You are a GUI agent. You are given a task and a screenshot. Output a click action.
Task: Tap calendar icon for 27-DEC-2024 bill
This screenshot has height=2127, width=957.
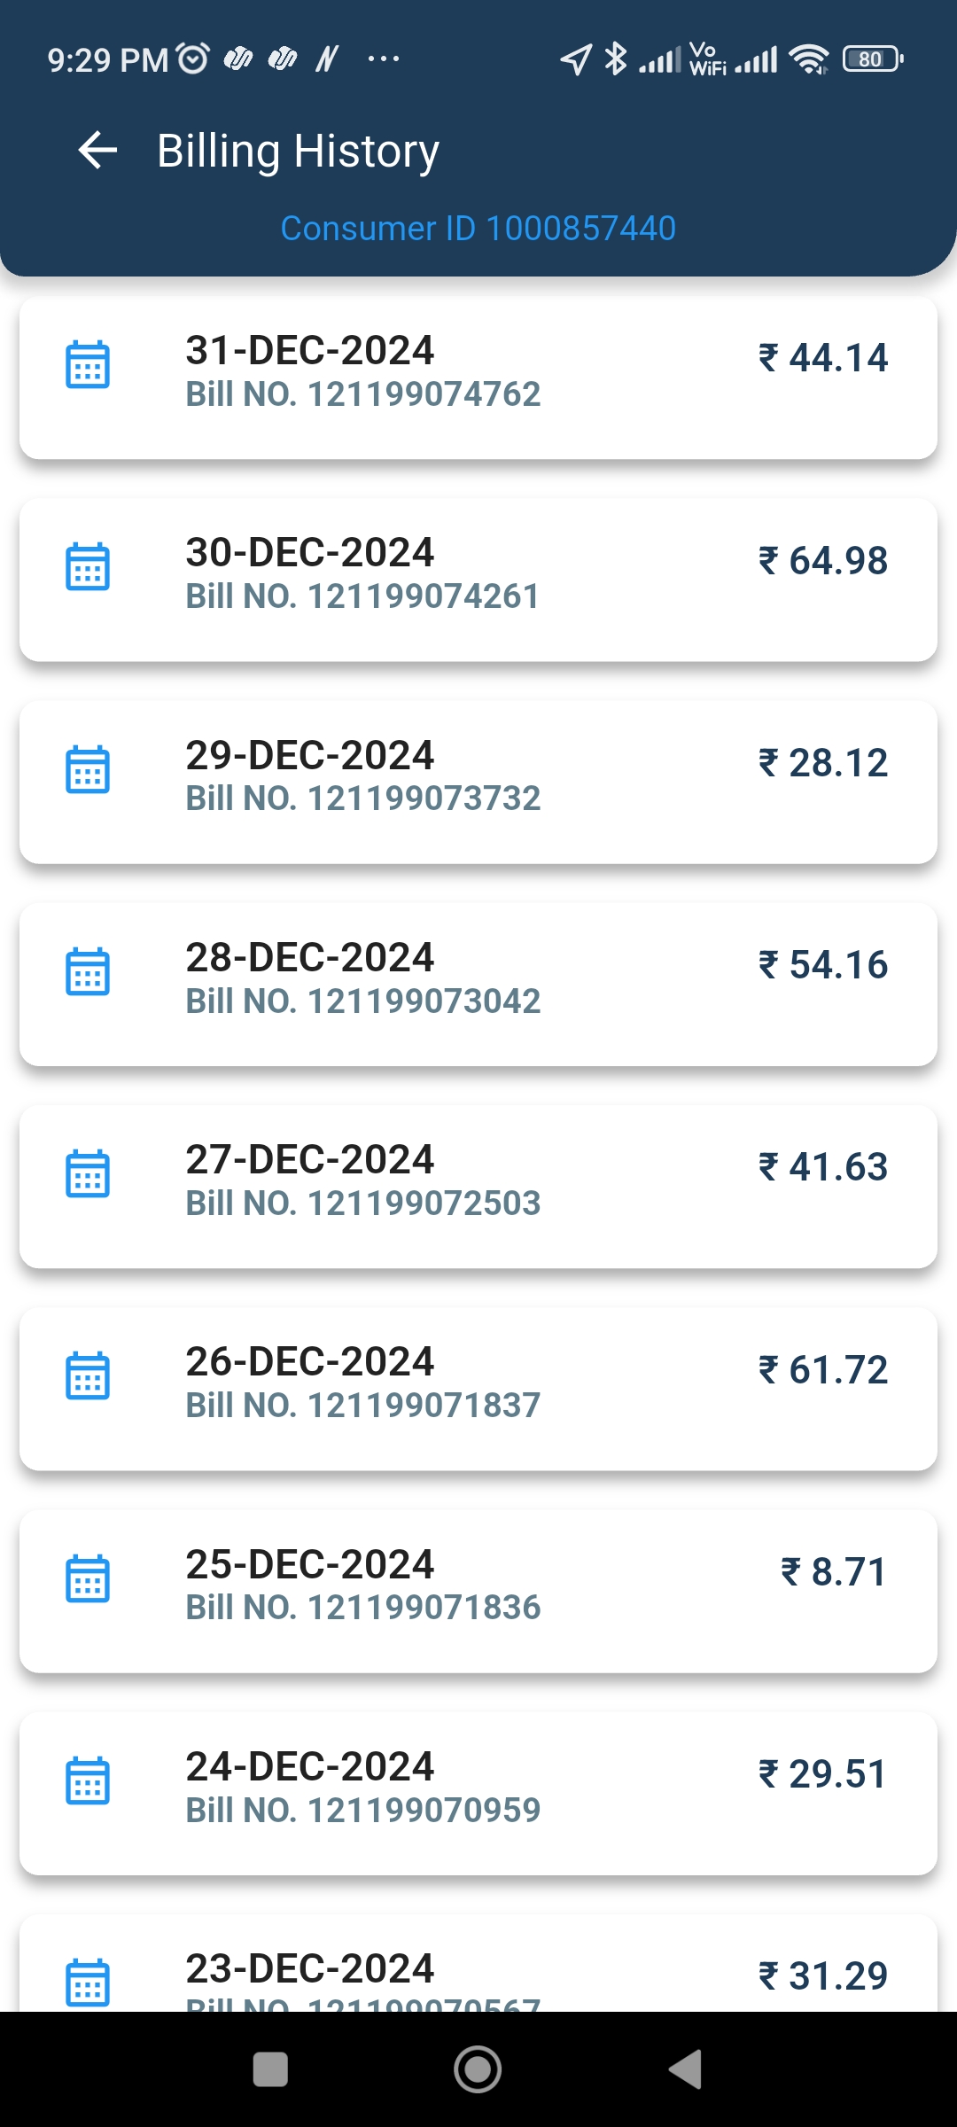click(x=88, y=1173)
